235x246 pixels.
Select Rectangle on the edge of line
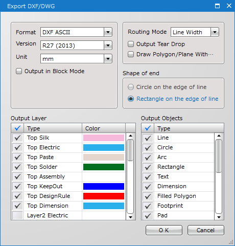point(131,99)
